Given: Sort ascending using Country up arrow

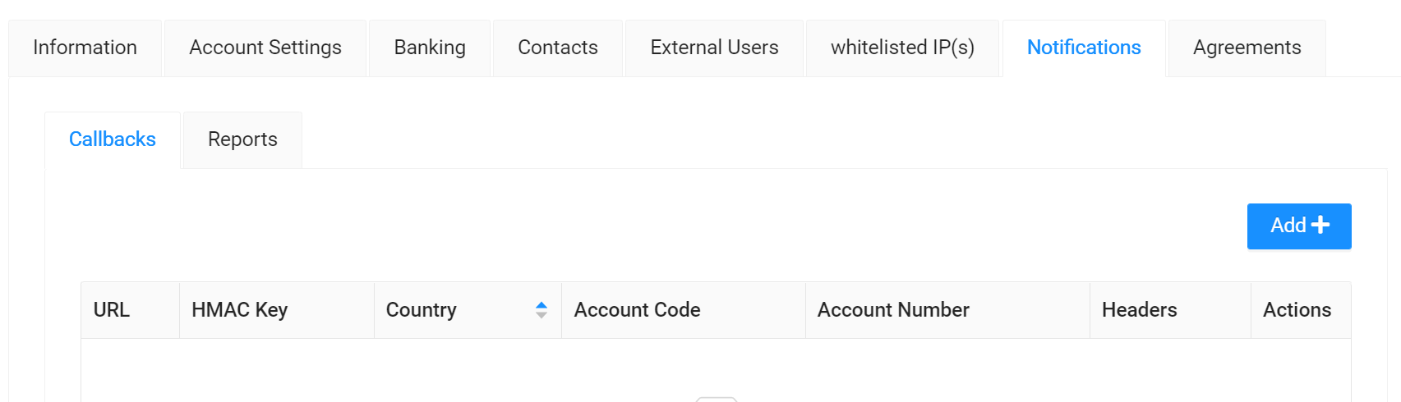Looking at the screenshot, I should [x=542, y=305].
